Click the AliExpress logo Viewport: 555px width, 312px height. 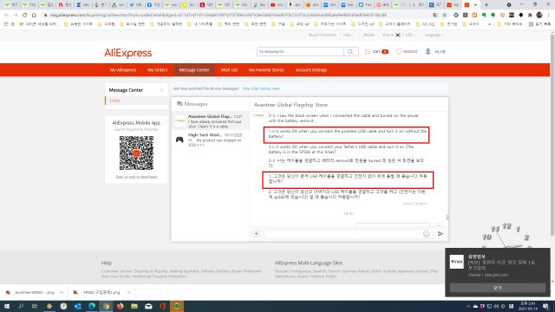(127, 53)
